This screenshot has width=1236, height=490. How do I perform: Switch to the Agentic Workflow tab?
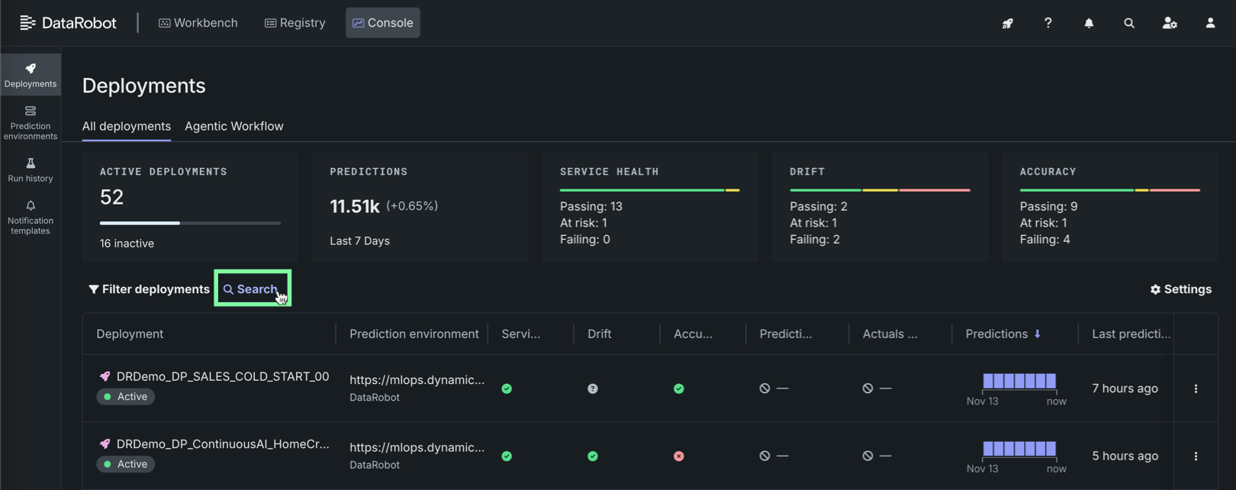tap(233, 127)
